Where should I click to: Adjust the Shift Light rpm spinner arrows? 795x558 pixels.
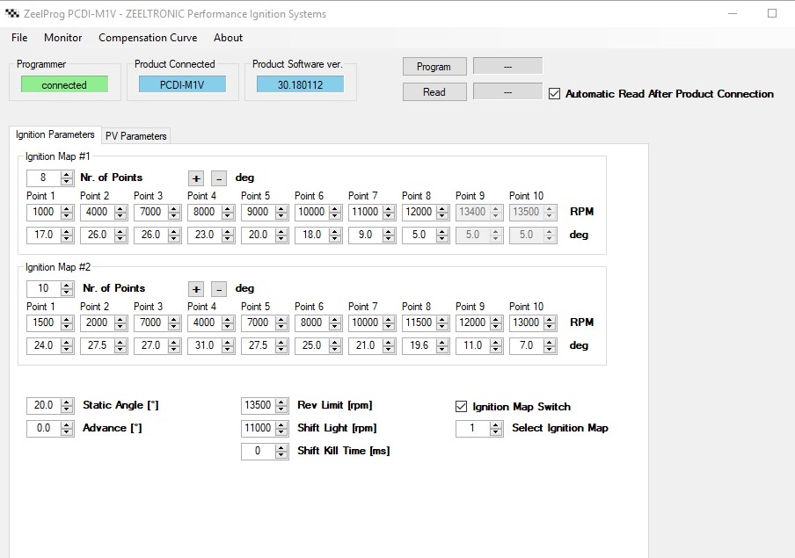click(x=281, y=429)
